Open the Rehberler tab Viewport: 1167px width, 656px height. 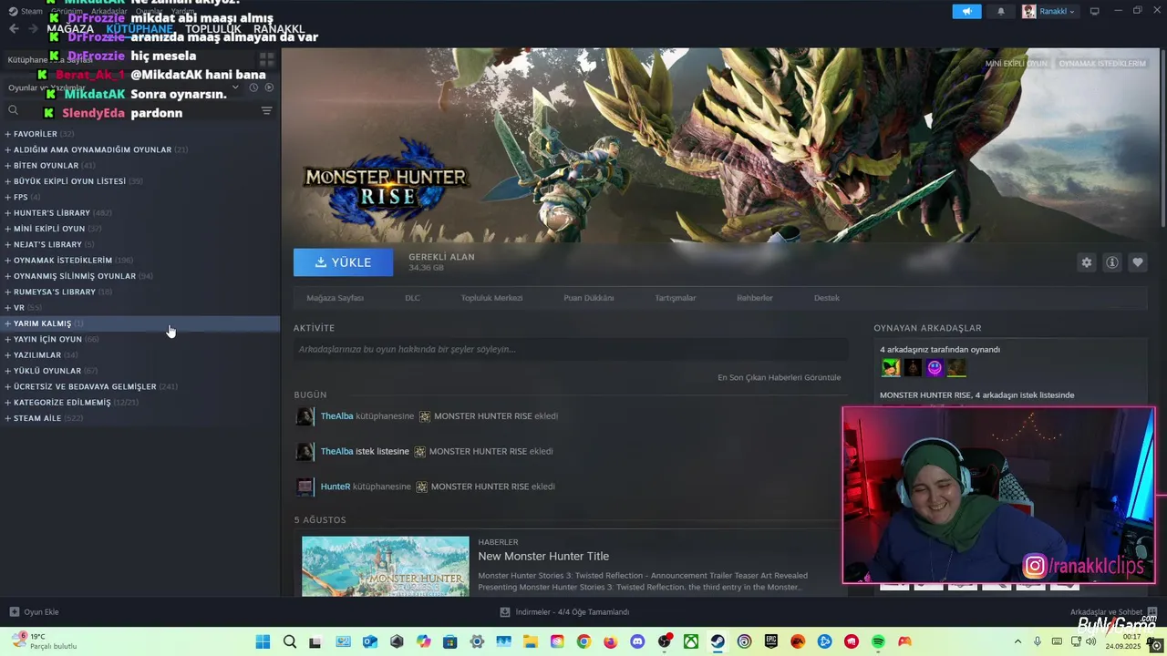pyautogui.click(x=755, y=298)
